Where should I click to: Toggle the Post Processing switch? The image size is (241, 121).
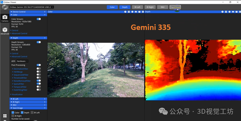(39, 65)
